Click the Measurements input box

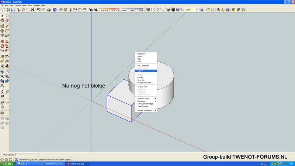point(27,155)
